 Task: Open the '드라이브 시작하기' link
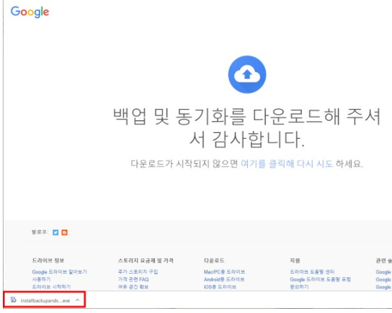[51, 287]
